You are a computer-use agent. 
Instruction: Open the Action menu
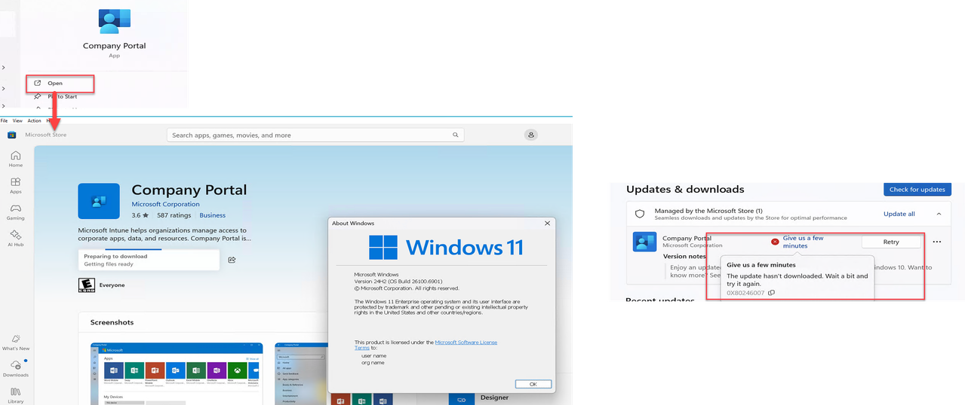[x=35, y=120]
